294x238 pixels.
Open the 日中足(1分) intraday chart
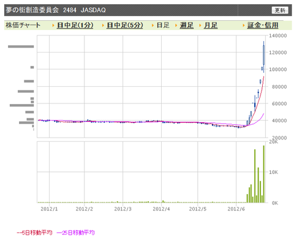[x=75, y=25]
